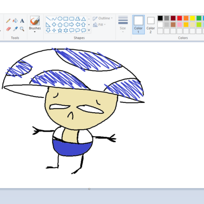
Task: Pick the Six-point star shape
Action: coord(66,31)
